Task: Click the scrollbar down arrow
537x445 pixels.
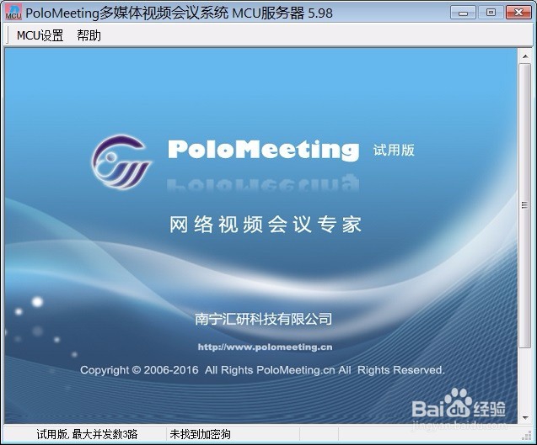Action: 525,417
